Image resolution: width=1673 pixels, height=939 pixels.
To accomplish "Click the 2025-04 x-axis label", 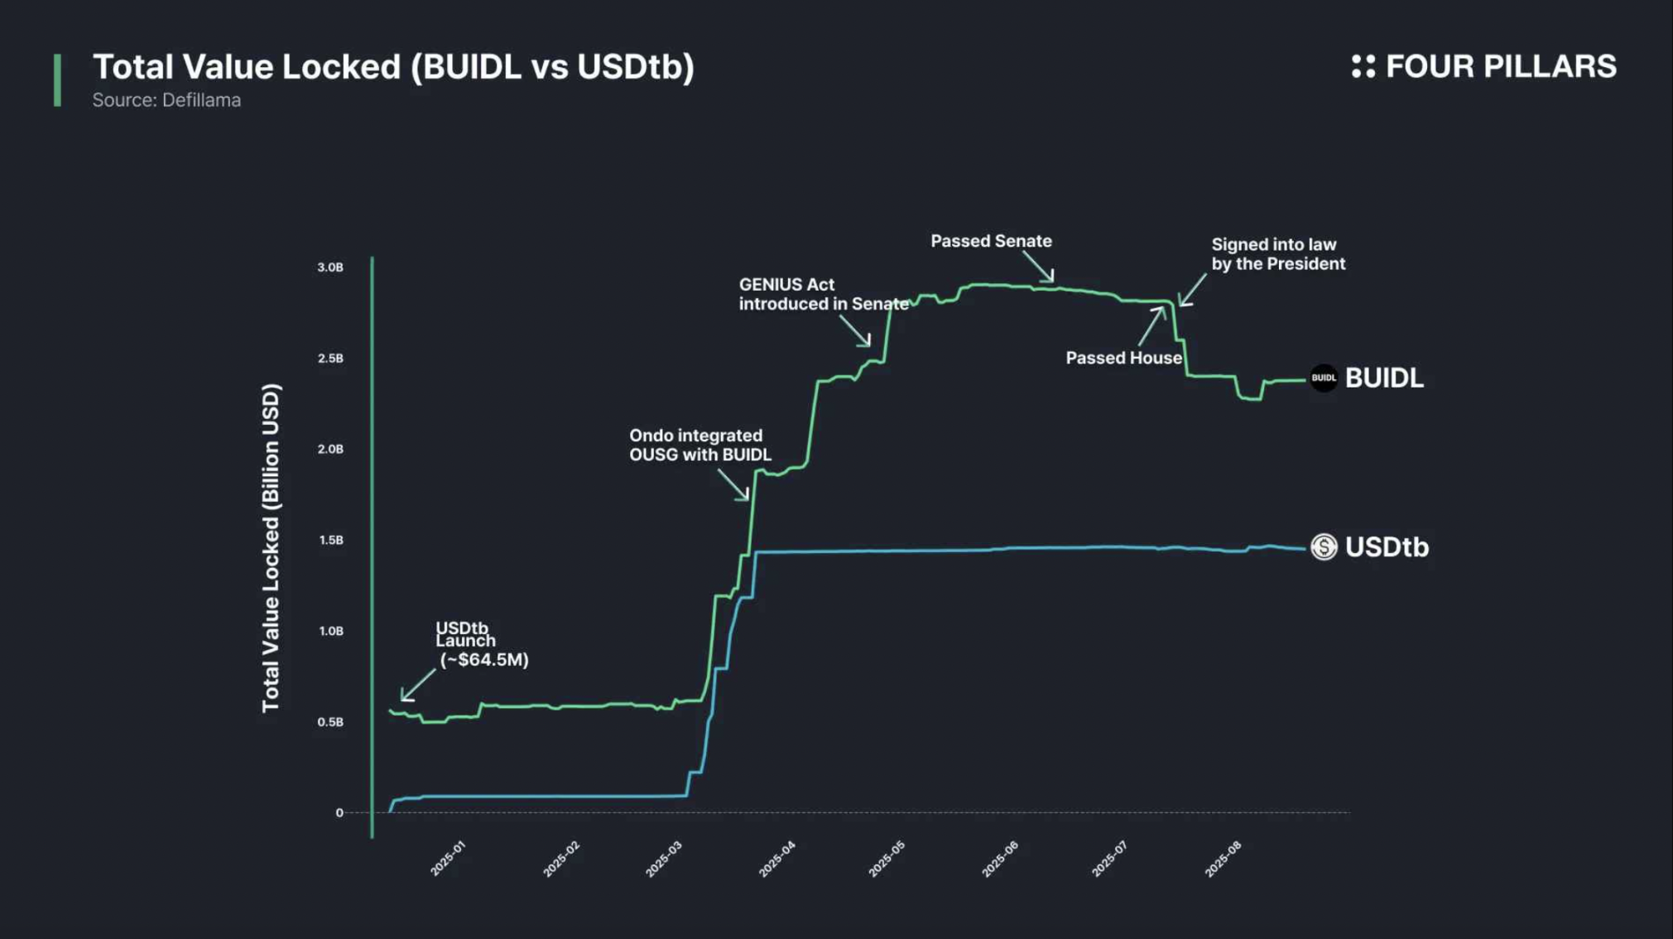I will [x=776, y=859].
